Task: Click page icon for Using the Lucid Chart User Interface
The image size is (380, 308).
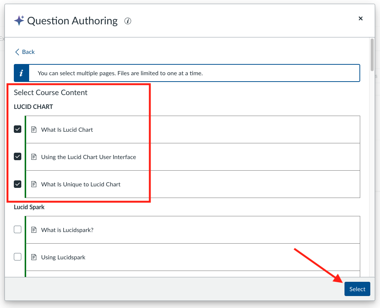Action: tap(34, 157)
